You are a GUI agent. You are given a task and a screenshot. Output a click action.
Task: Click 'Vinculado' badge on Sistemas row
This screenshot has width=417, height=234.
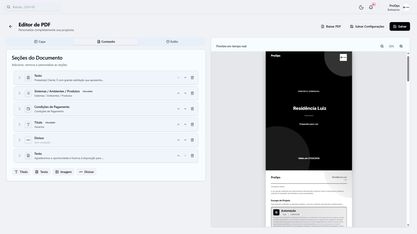[x=88, y=91]
